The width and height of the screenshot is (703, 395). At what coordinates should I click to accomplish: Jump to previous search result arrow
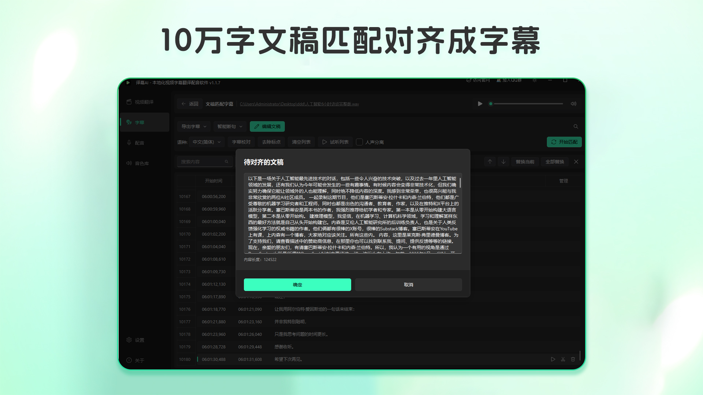coord(490,162)
